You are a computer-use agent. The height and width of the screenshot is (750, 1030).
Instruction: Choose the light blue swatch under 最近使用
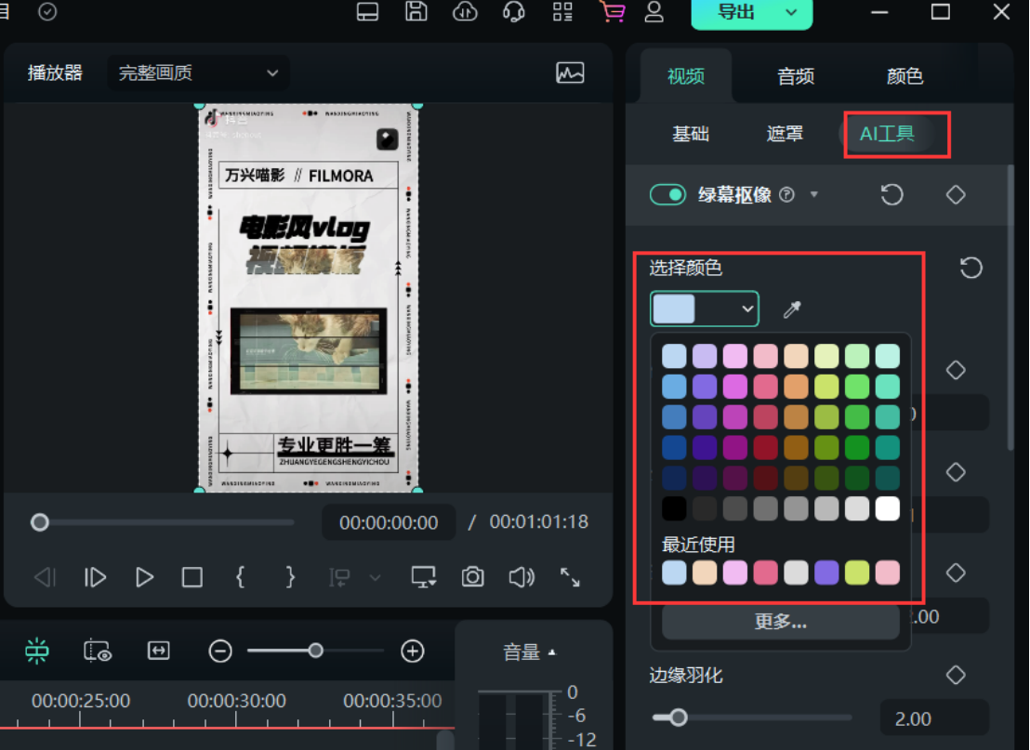674,572
